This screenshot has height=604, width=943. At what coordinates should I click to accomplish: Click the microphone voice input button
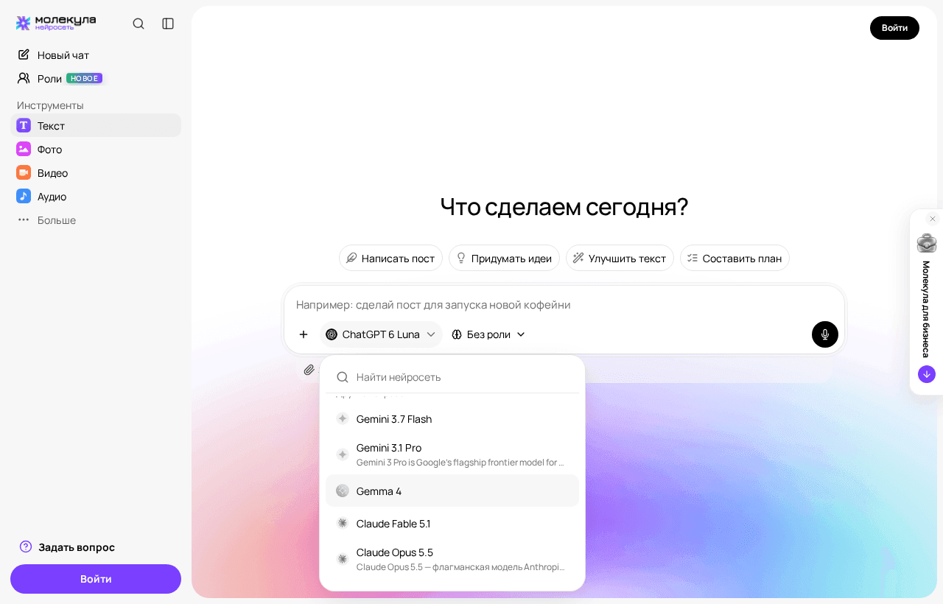825,334
